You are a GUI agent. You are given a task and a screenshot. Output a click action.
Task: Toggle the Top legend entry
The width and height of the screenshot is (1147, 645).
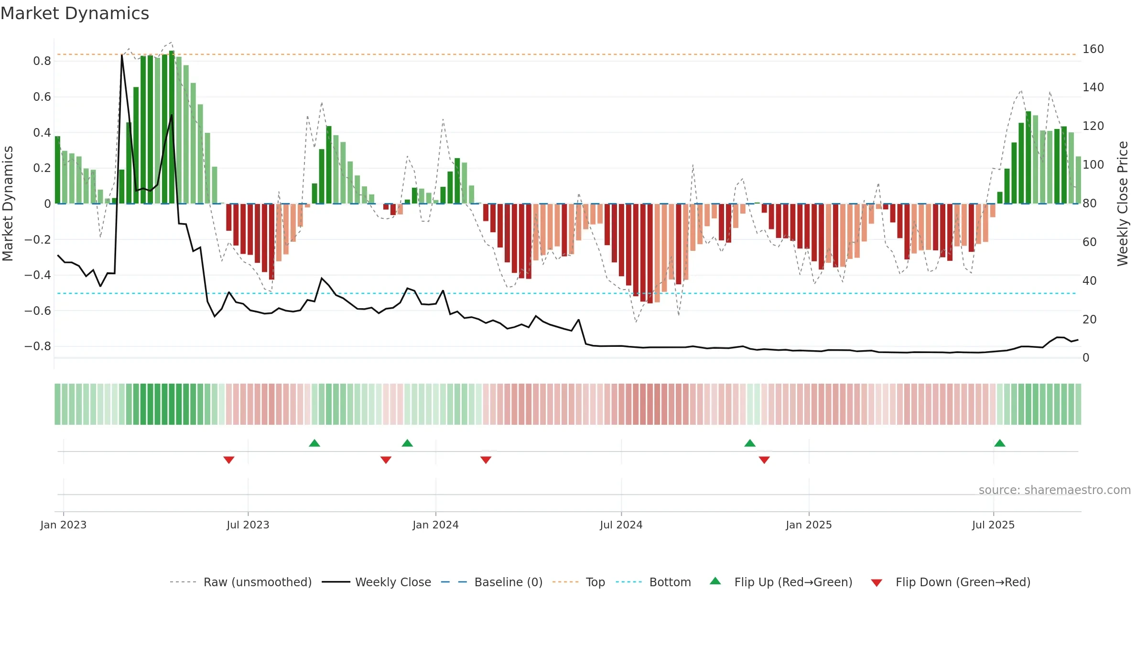pyautogui.click(x=579, y=582)
